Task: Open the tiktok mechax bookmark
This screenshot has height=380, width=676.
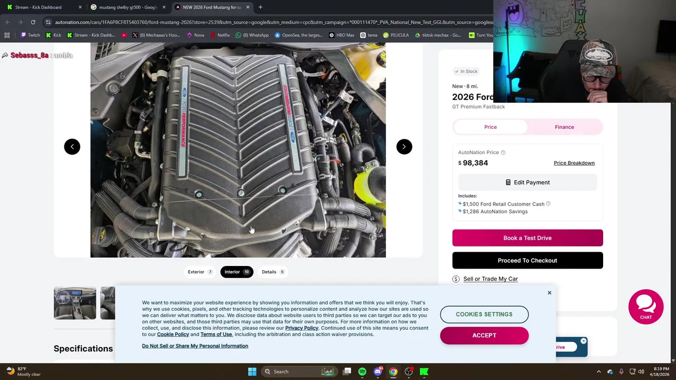Action: pyautogui.click(x=438, y=35)
